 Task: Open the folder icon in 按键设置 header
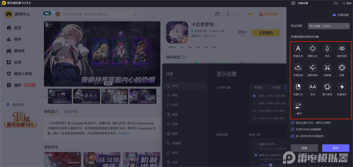(336, 3)
